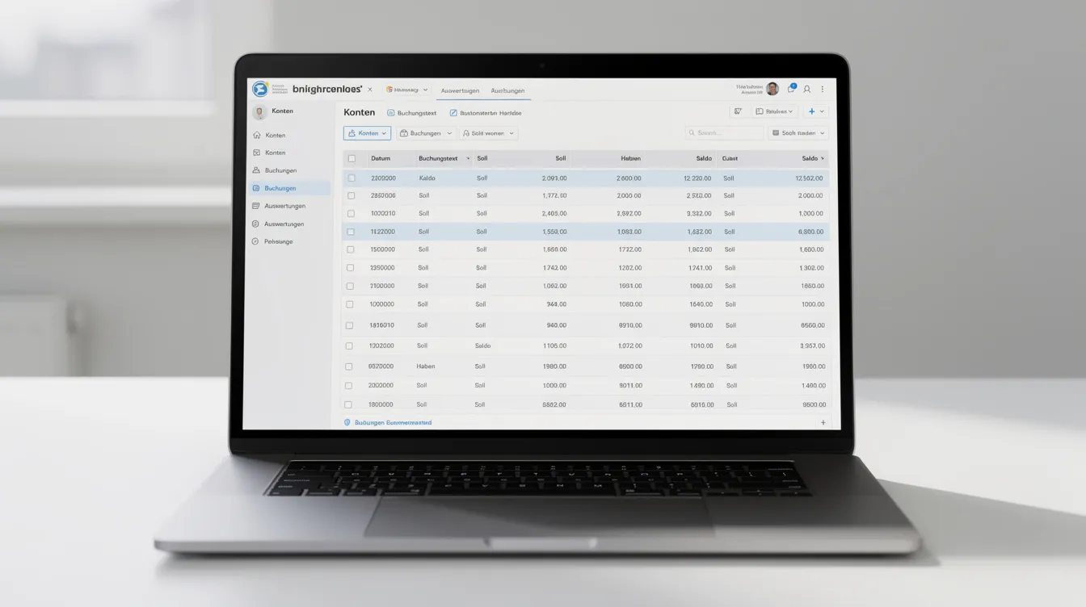Open the three-dot overflow menu
1086x607 pixels.
[823, 90]
